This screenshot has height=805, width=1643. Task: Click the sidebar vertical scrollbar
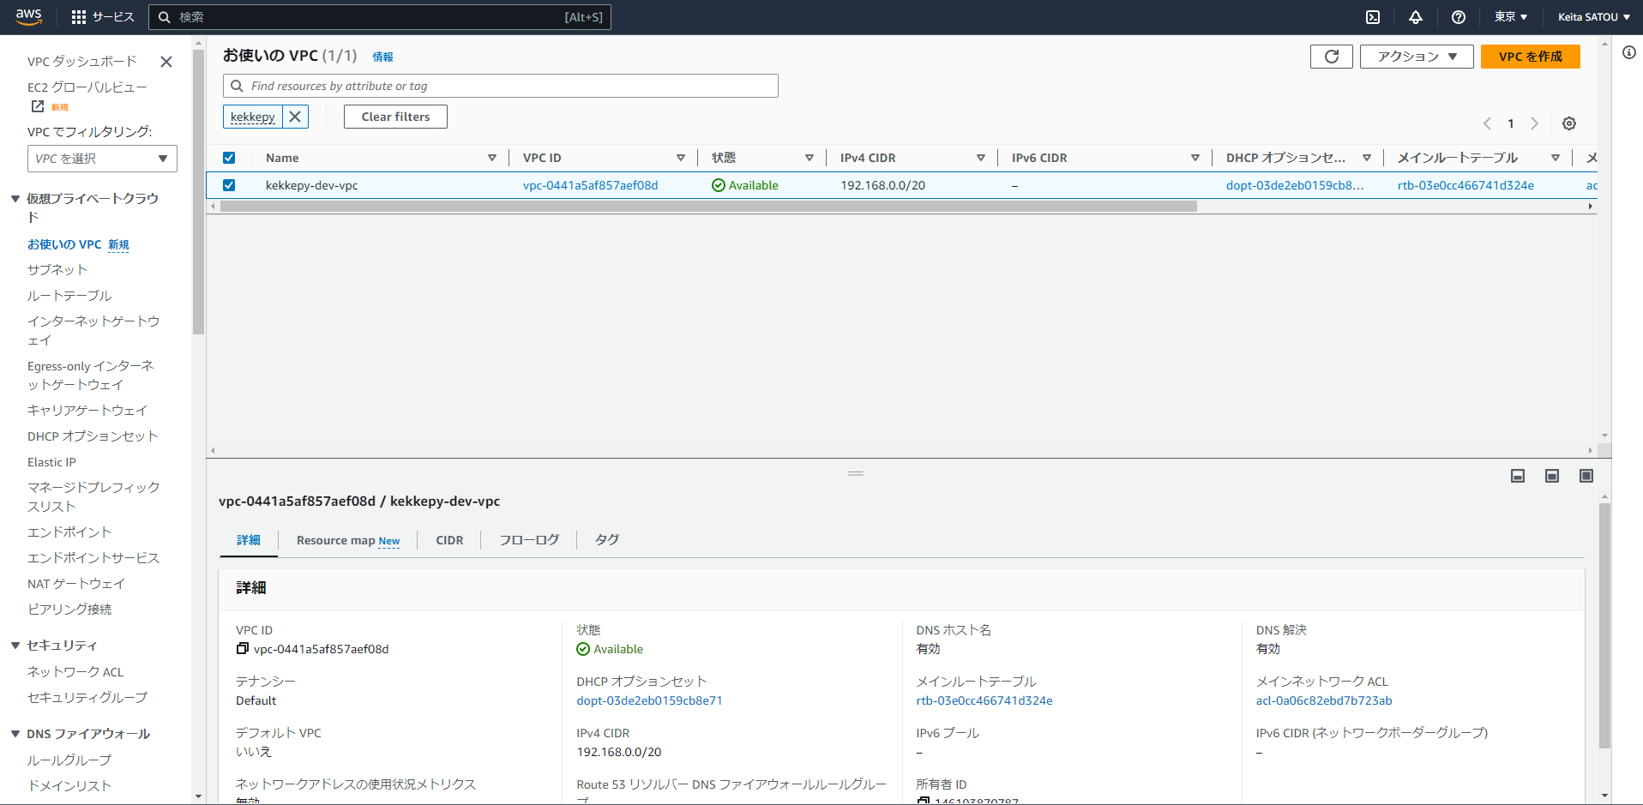pos(198,192)
